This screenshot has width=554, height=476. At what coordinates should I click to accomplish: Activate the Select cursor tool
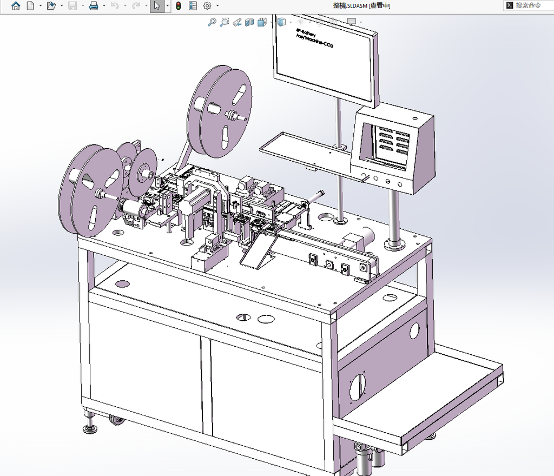(157, 5)
